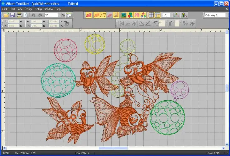The width and height of the screenshot is (230, 156).
Task: Expand the zoom factor dropdown showing 92
Action: coord(60,15)
